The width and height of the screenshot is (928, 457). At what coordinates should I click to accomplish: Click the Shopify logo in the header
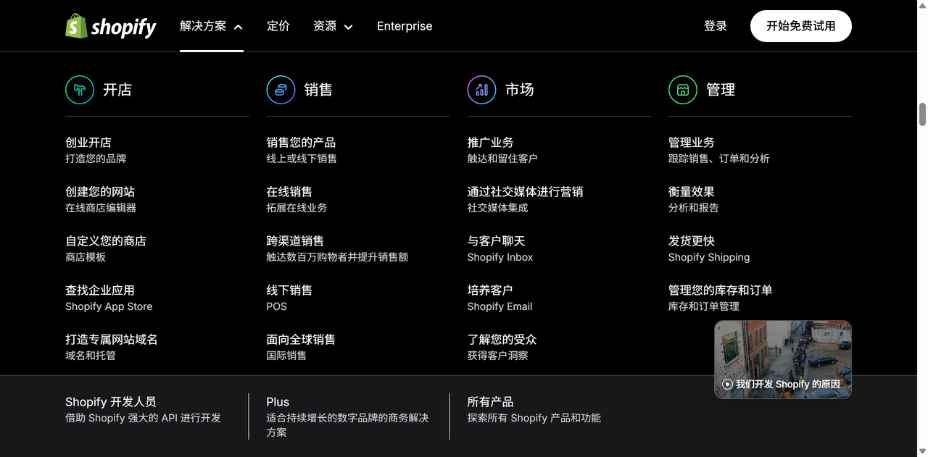(111, 26)
